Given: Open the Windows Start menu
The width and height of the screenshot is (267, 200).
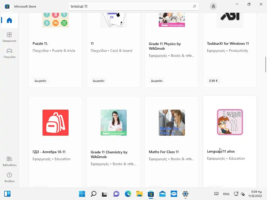Looking at the screenshot, I should pos(82,194).
